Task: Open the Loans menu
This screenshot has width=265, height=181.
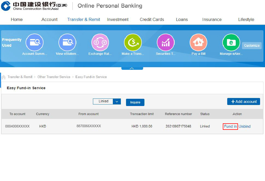Action: tap(182, 20)
